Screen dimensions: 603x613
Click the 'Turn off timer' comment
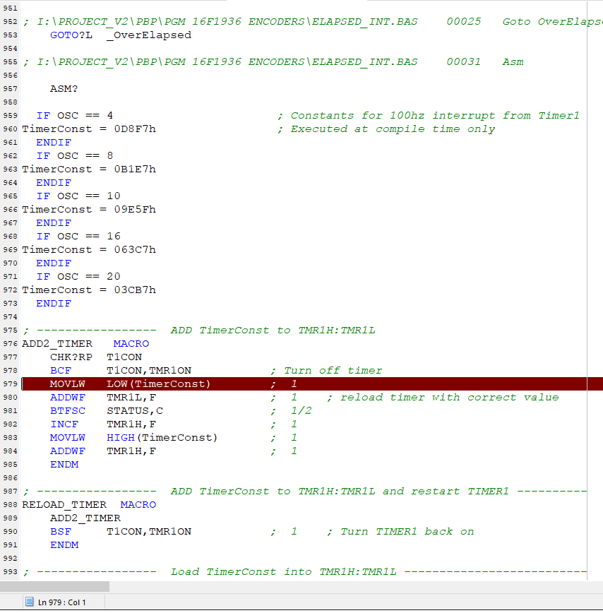point(333,370)
